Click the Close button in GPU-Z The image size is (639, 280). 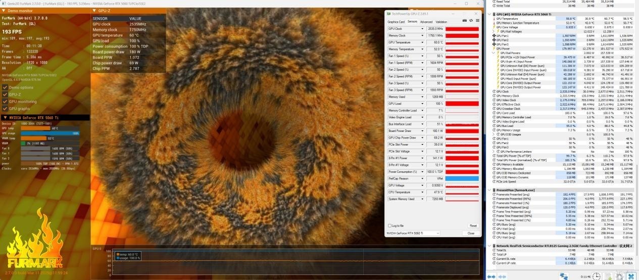471,233
